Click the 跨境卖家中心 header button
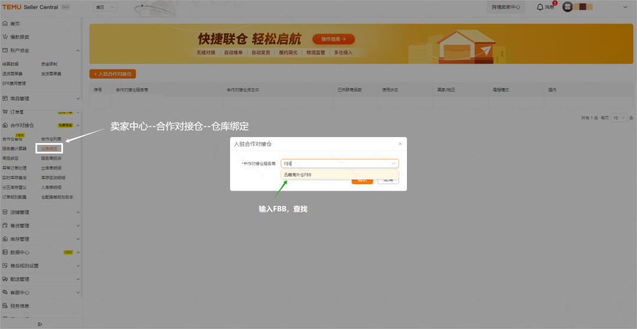 click(x=506, y=7)
